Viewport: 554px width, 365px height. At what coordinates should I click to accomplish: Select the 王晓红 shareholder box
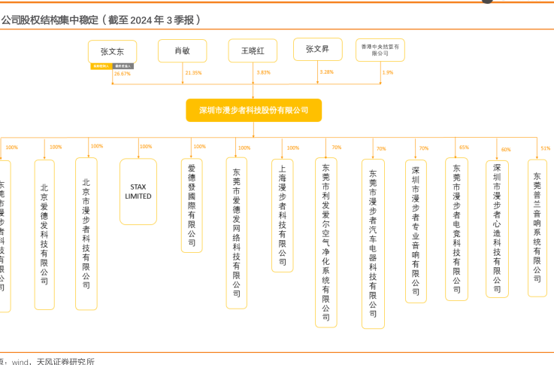(253, 50)
